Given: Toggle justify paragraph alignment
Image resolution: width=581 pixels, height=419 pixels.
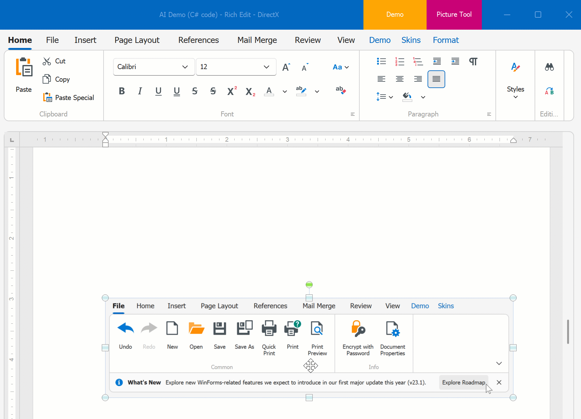Looking at the screenshot, I should pyautogui.click(x=436, y=79).
